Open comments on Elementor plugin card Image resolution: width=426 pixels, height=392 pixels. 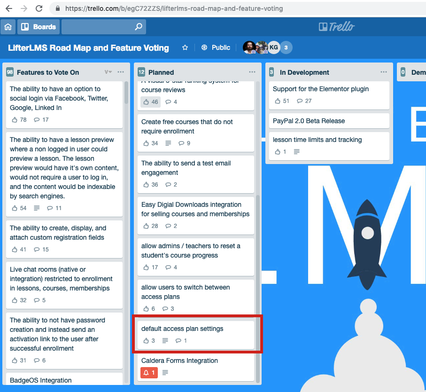pos(304,101)
